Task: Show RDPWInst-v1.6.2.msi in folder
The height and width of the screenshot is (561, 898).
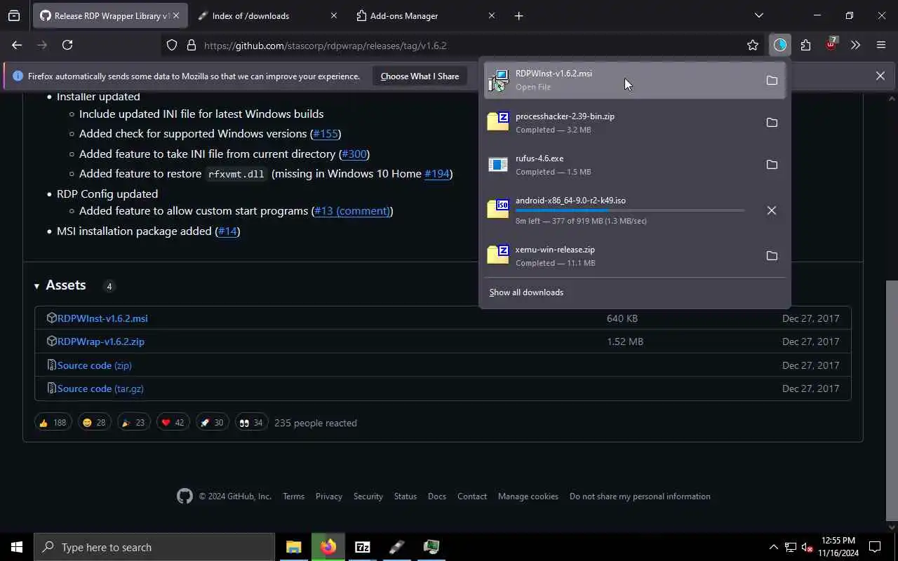Action: [x=772, y=80]
